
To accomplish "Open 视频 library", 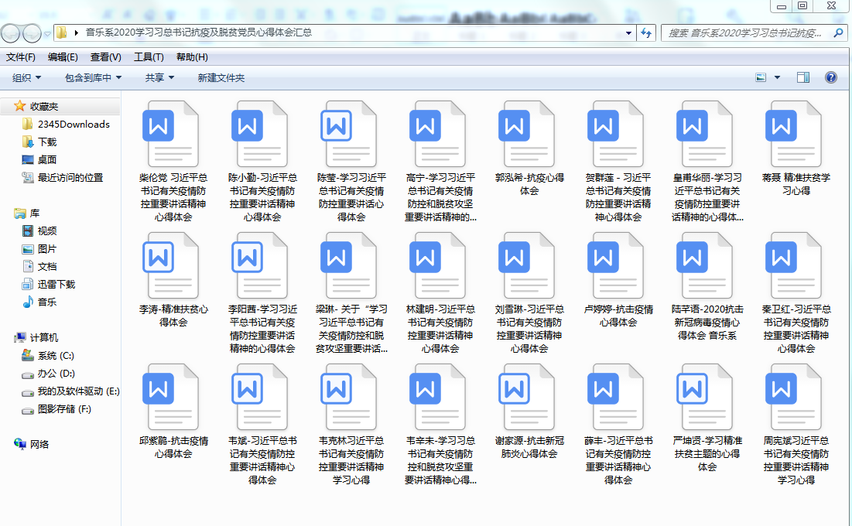I will click(46, 231).
